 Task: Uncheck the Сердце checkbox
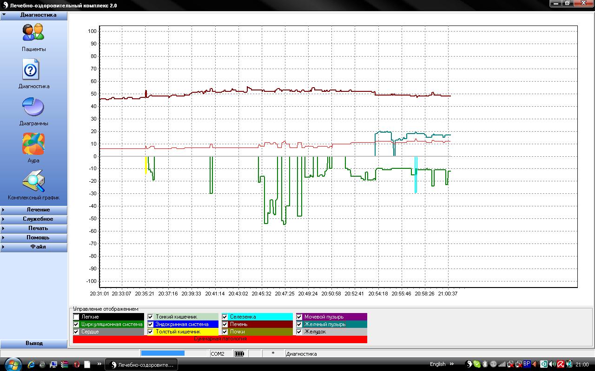pyautogui.click(x=76, y=332)
